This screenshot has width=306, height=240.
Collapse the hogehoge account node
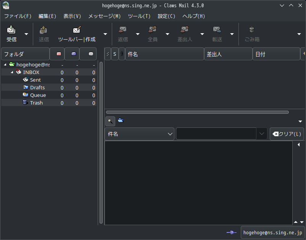coord(5,64)
